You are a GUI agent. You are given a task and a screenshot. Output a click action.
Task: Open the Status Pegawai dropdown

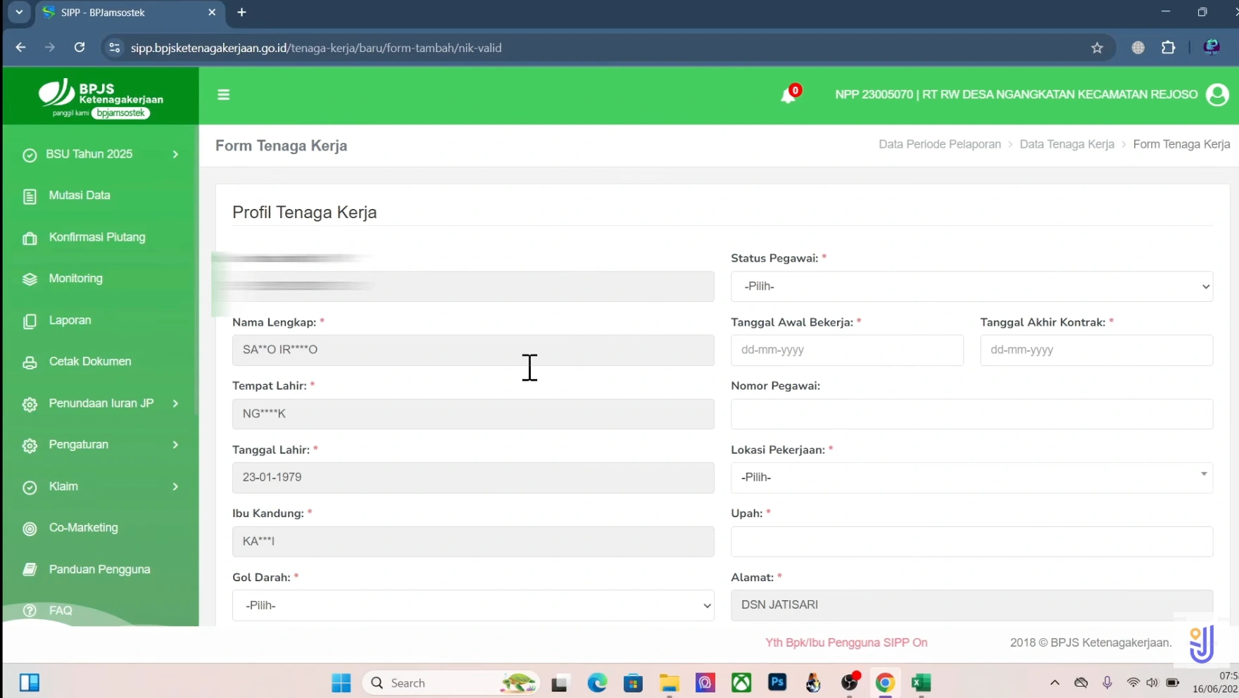point(971,286)
